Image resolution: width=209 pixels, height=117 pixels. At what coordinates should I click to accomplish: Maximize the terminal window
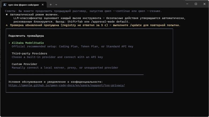coord(196,4)
